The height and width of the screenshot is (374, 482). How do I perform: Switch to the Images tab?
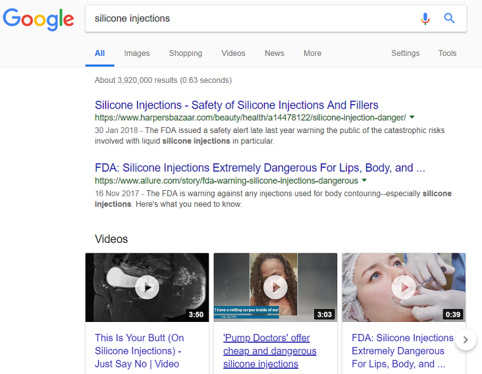[x=137, y=53]
